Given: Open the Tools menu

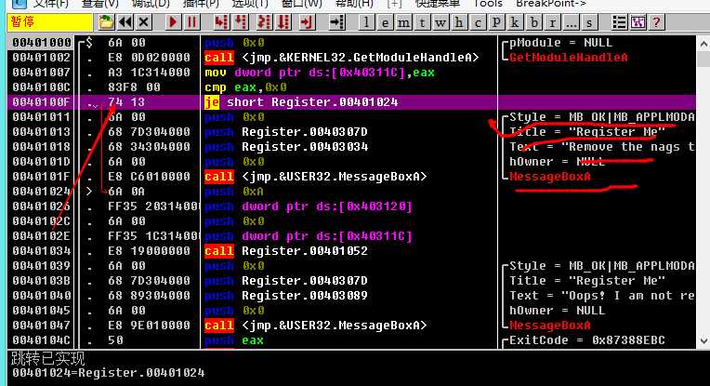Looking at the screenshot, I should pos(488,4).
